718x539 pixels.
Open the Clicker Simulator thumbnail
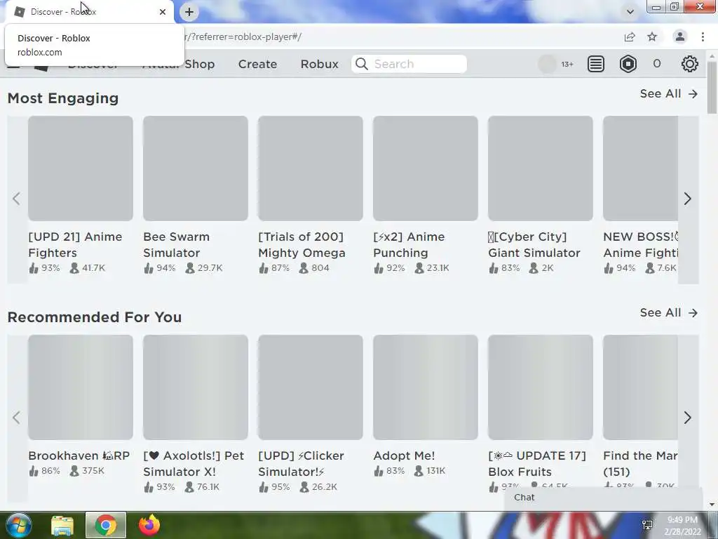click(311, 387)
